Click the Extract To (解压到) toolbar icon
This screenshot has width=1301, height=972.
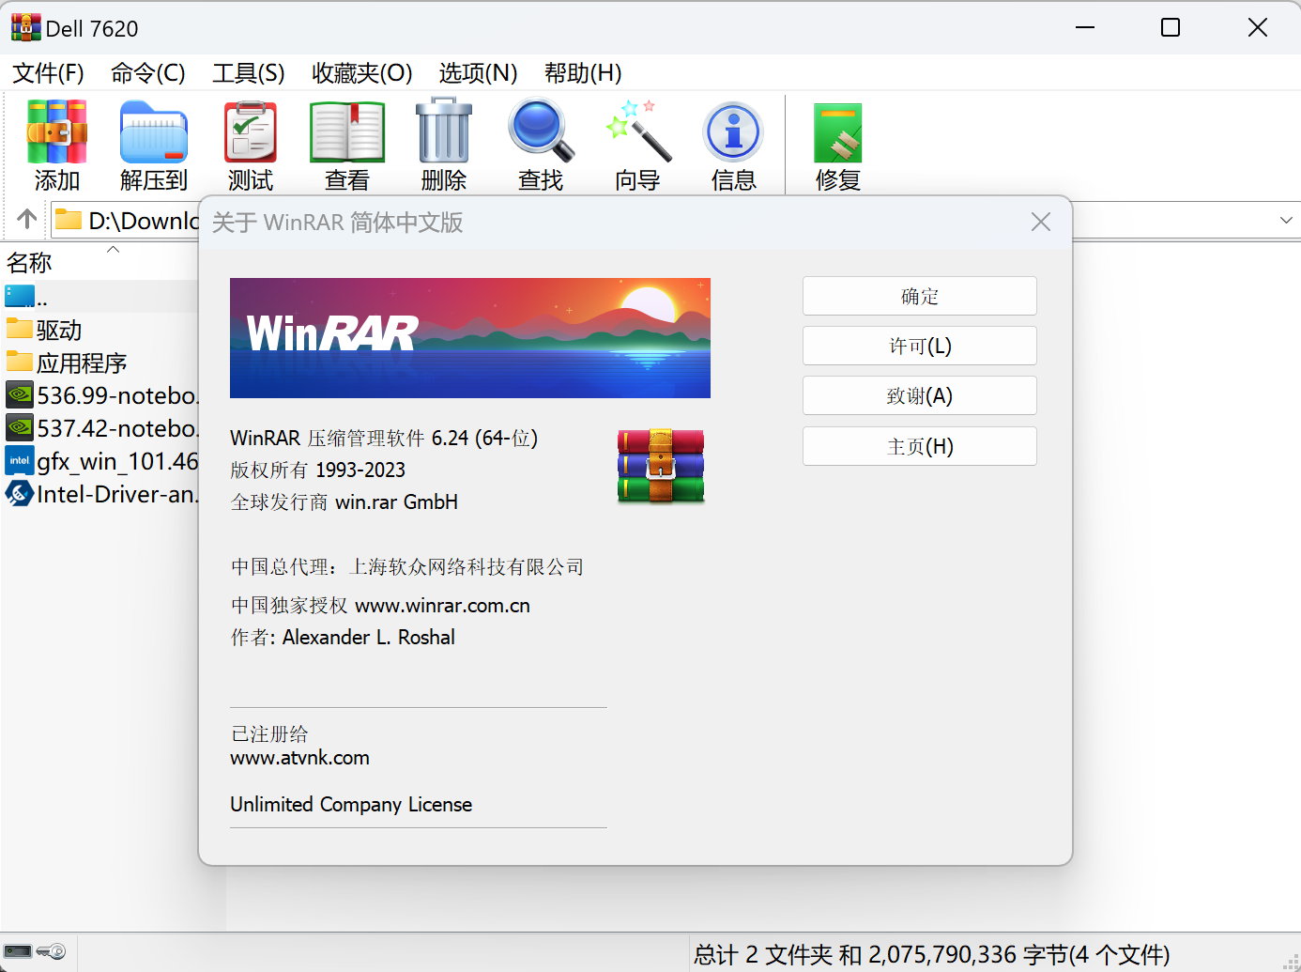pyautogui.click(x=154, y=132)
